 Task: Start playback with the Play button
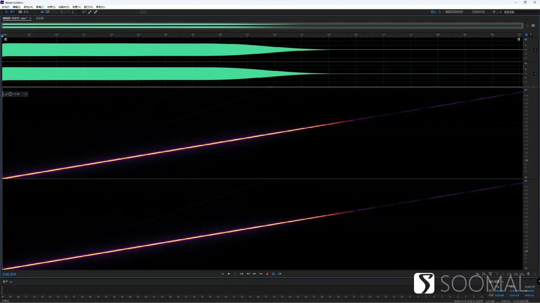pyautogui.click(x=229, y=273)
